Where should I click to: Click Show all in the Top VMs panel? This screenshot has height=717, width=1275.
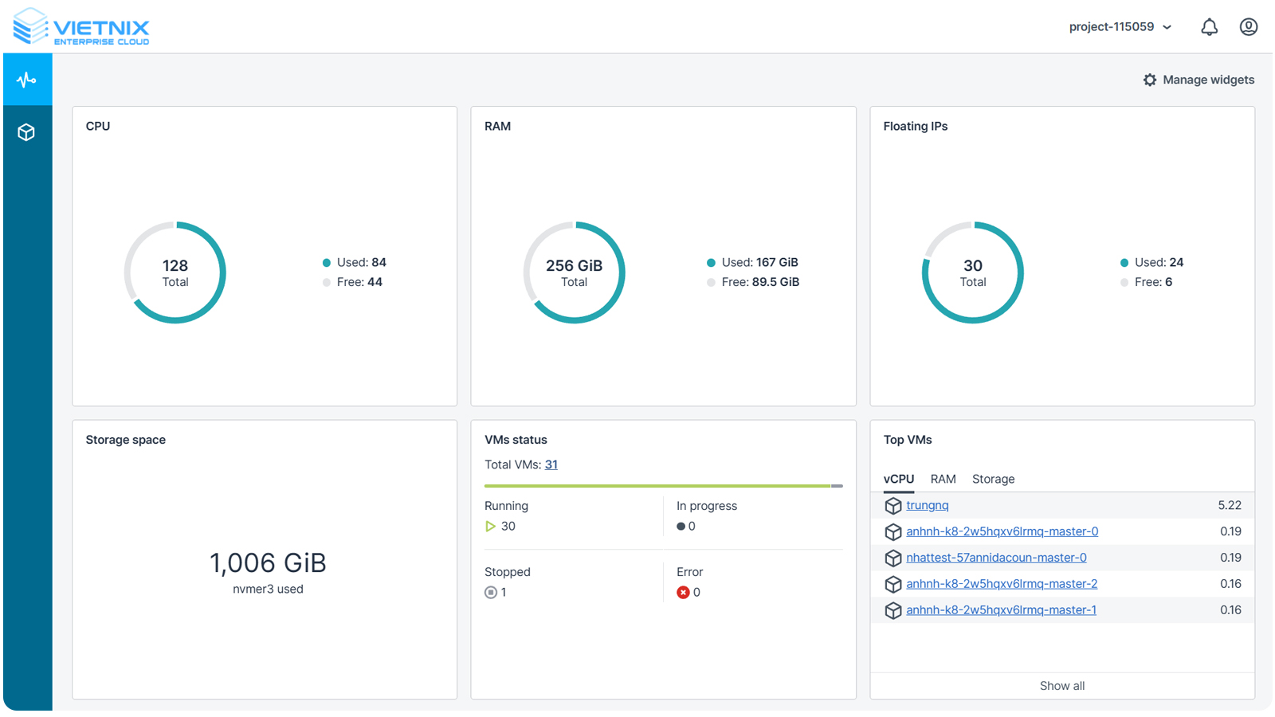pyautogui.click(x=1061, y=685)
